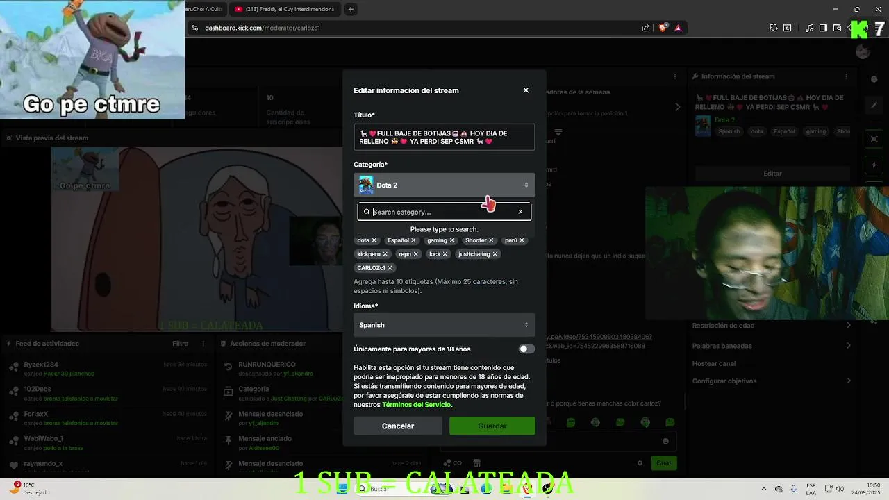Image resolution: width=889 pixels, height=500 pixels.
Task: Open chat settings gear icon
Action: (x=640, y=462)
